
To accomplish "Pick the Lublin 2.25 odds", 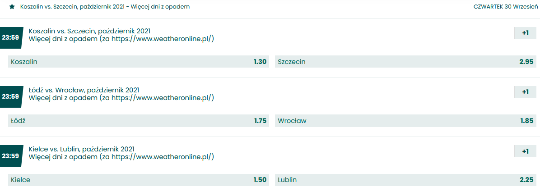I will coord(405,180).
